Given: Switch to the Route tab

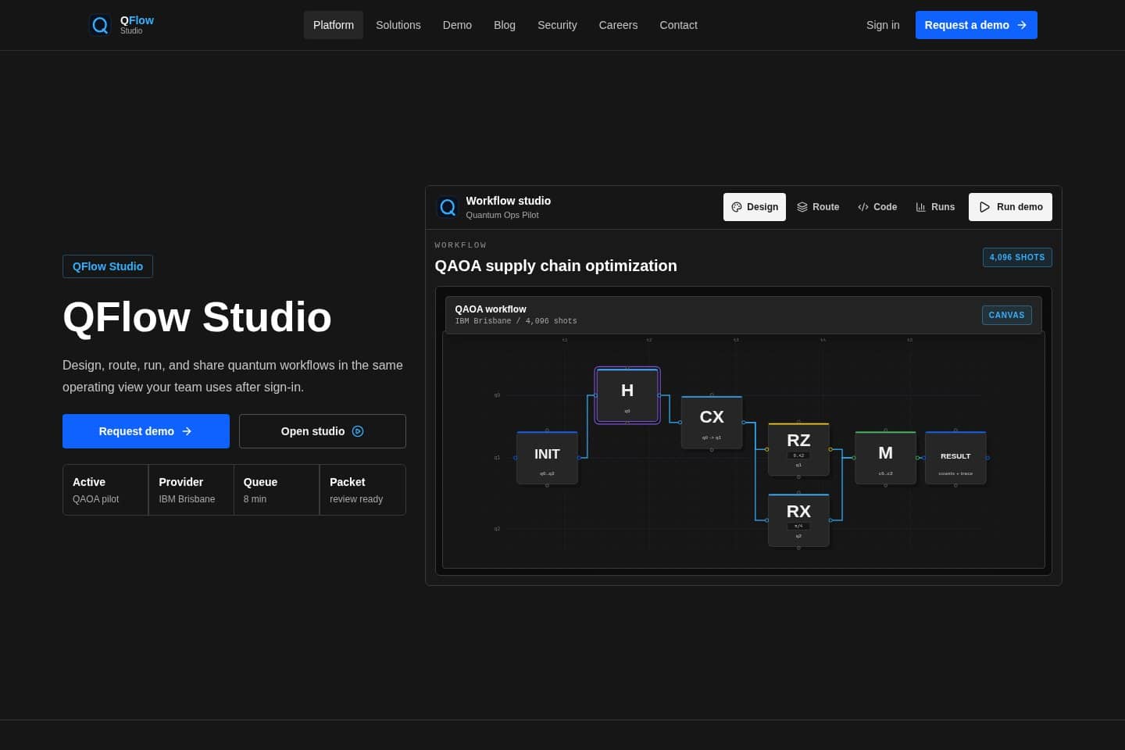Looking at the screenshot, I should (x=818, y=207).
